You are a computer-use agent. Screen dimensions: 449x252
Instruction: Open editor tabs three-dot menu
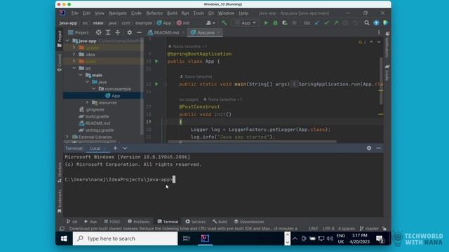379,33
